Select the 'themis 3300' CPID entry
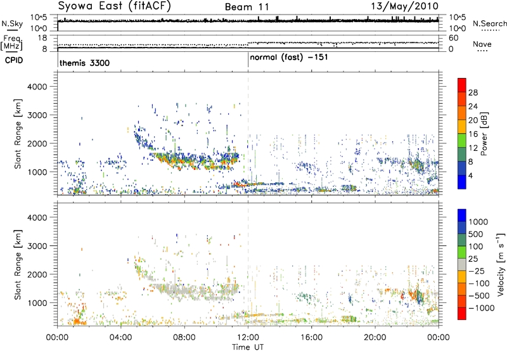This screenshot has height=351, width=507. 85,63
